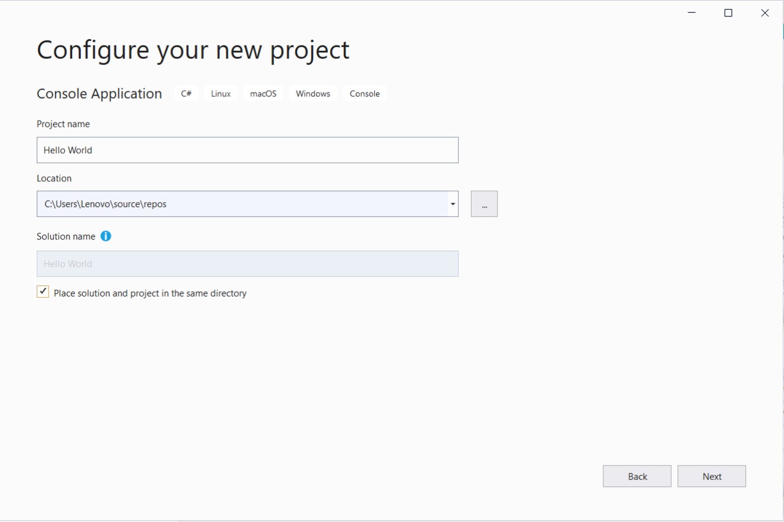The height and width of the screenshot is (522, 784).
Task: Click the Configure your new project title
Action: [193, 50]
